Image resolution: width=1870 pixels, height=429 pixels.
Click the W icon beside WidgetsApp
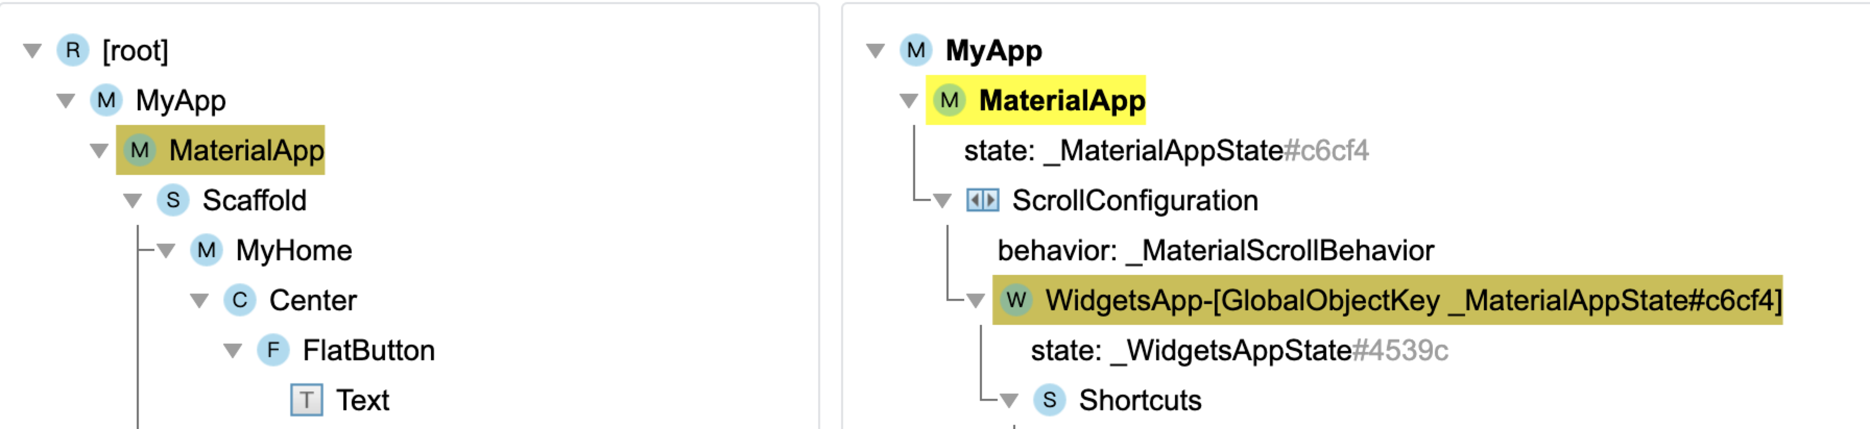[x=1015, y=300]
